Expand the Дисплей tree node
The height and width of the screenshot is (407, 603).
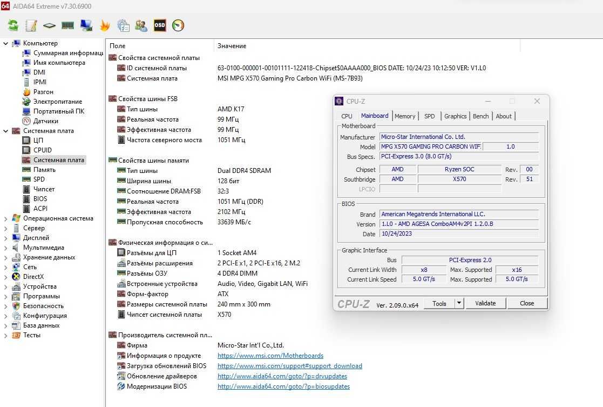click(x=5, y=238)
